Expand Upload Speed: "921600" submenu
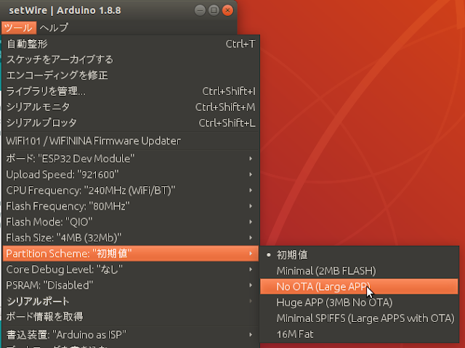Screen dimensions: 465x348 pos(131,175)
